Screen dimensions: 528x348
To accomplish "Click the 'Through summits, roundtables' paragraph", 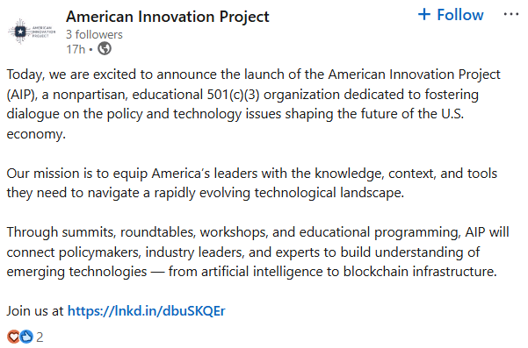I will click(257, 252).
